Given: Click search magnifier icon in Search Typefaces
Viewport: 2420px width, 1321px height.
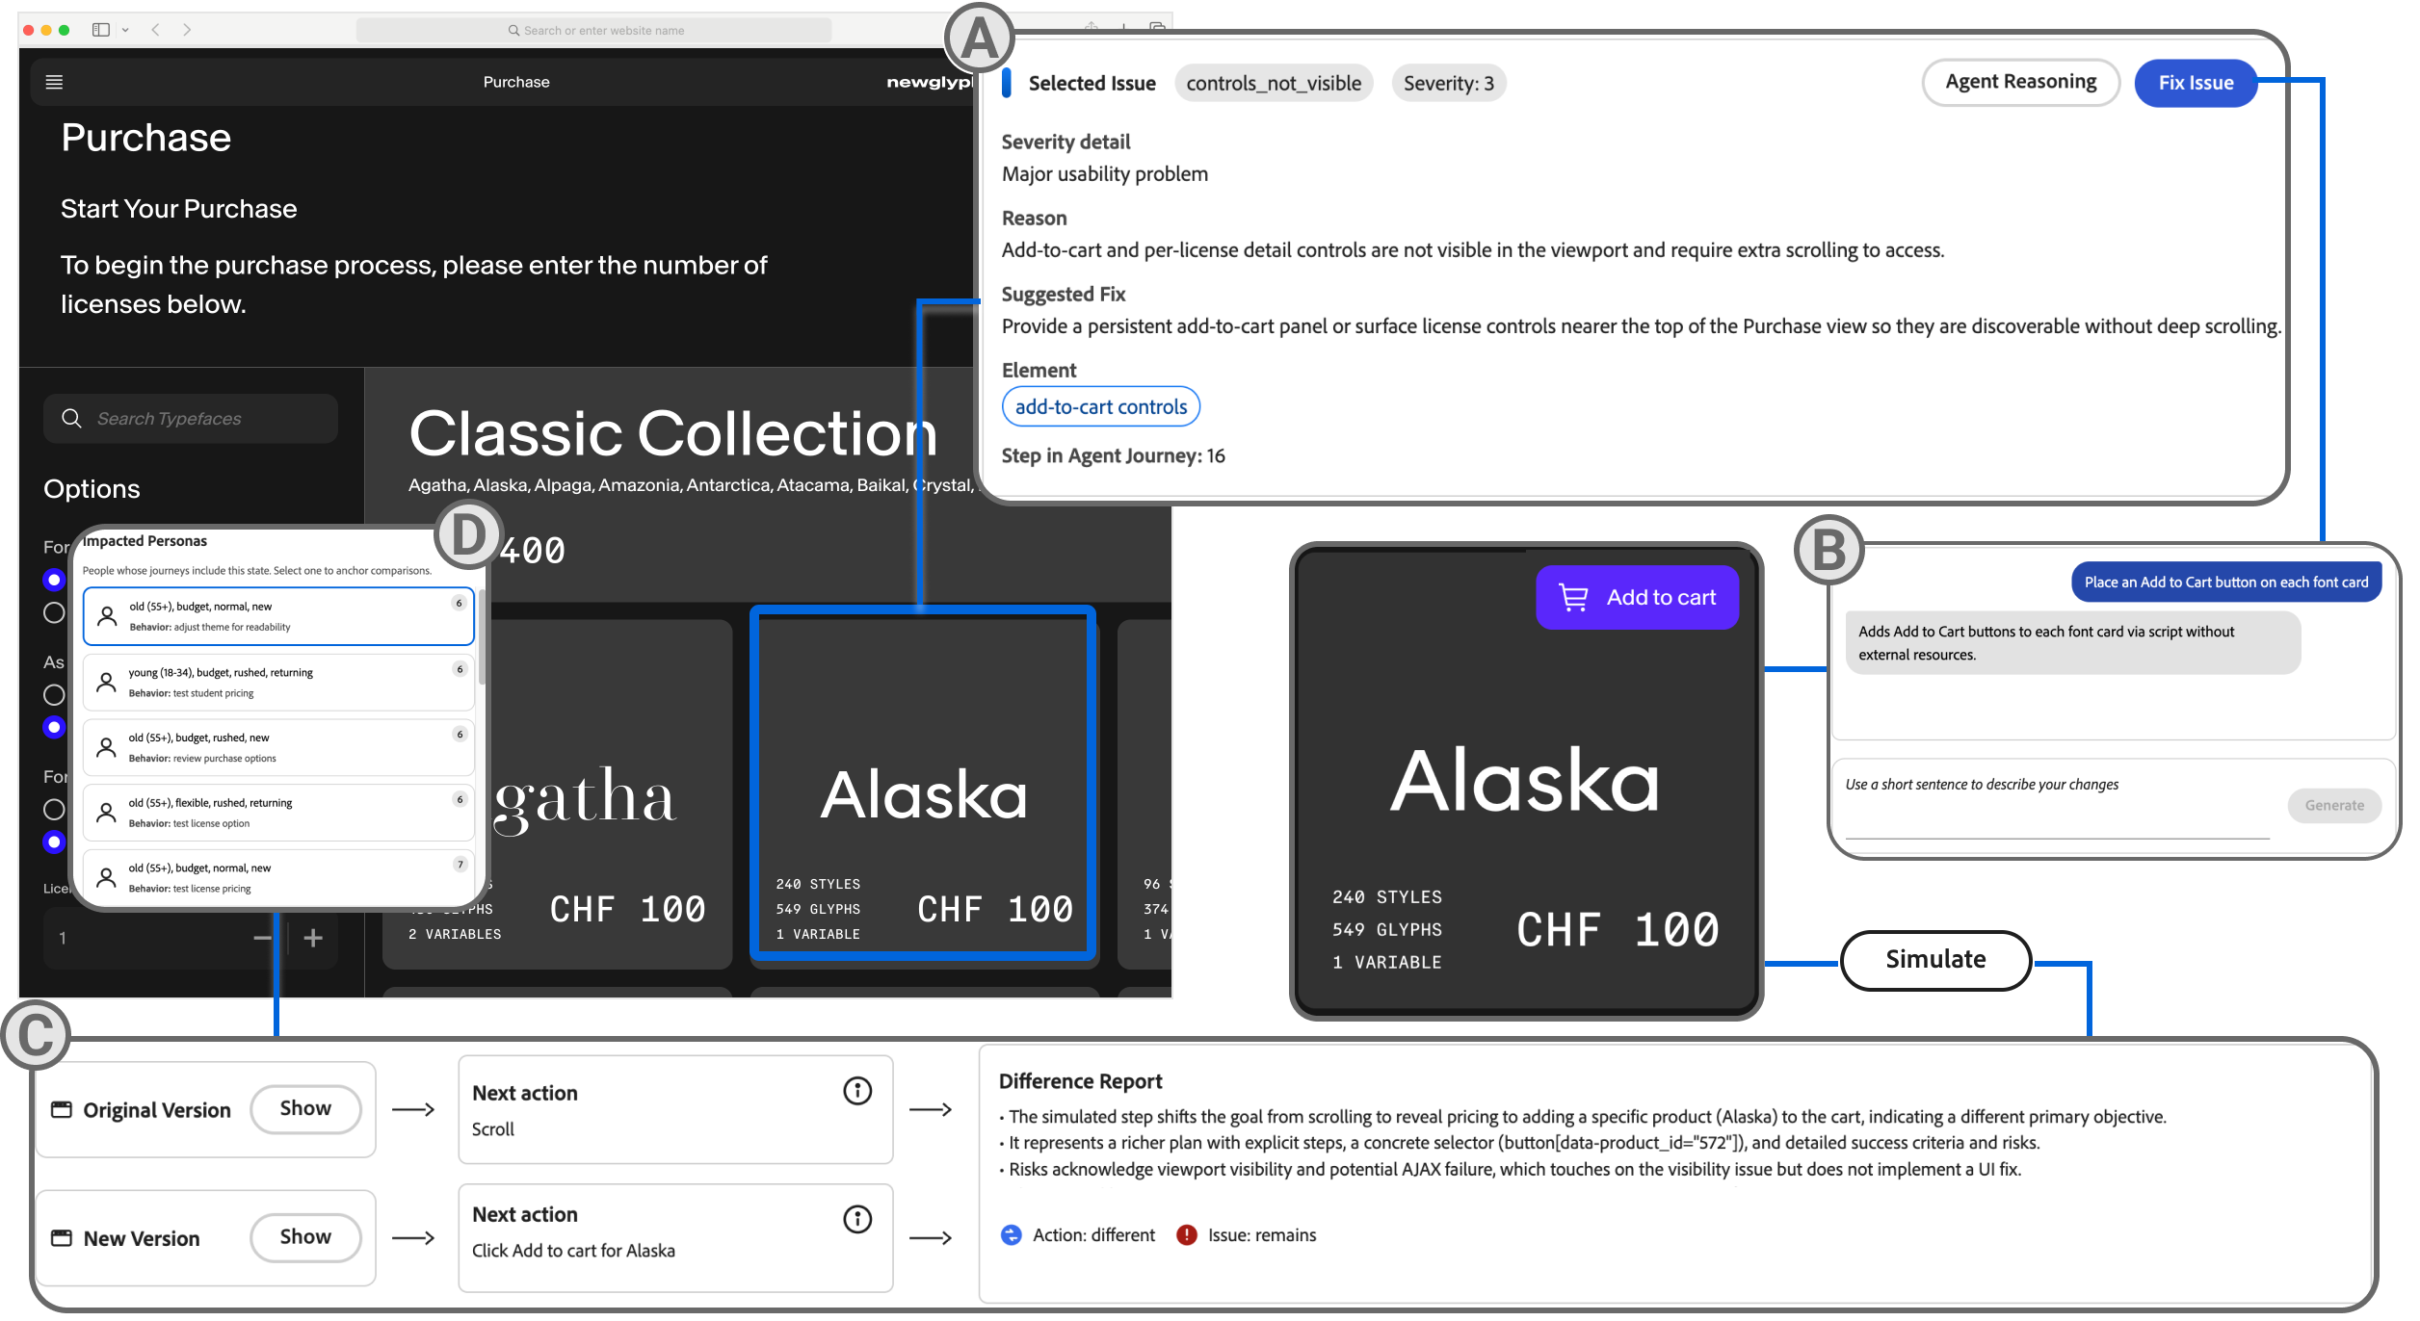Looking at the screenshot, I should pyautogui.click(x=71, y=418).
